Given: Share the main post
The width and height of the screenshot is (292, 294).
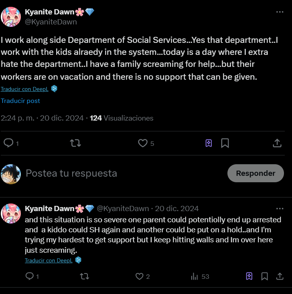Looking at the screenshot, I should [x=277, y=143].
